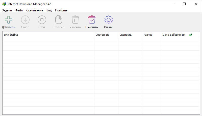This screenshot has width=202, height=116.
Task: Open the Файл menu
Action: [19, 10]
